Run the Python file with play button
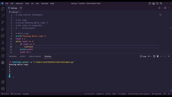Screen dimensions: 172x97 (159, 8)
